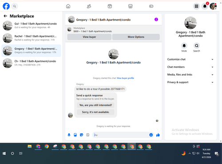Show hidden system tray icons chevron
Image resolution: width=222 pixels, height=164 pixels.
190,153
